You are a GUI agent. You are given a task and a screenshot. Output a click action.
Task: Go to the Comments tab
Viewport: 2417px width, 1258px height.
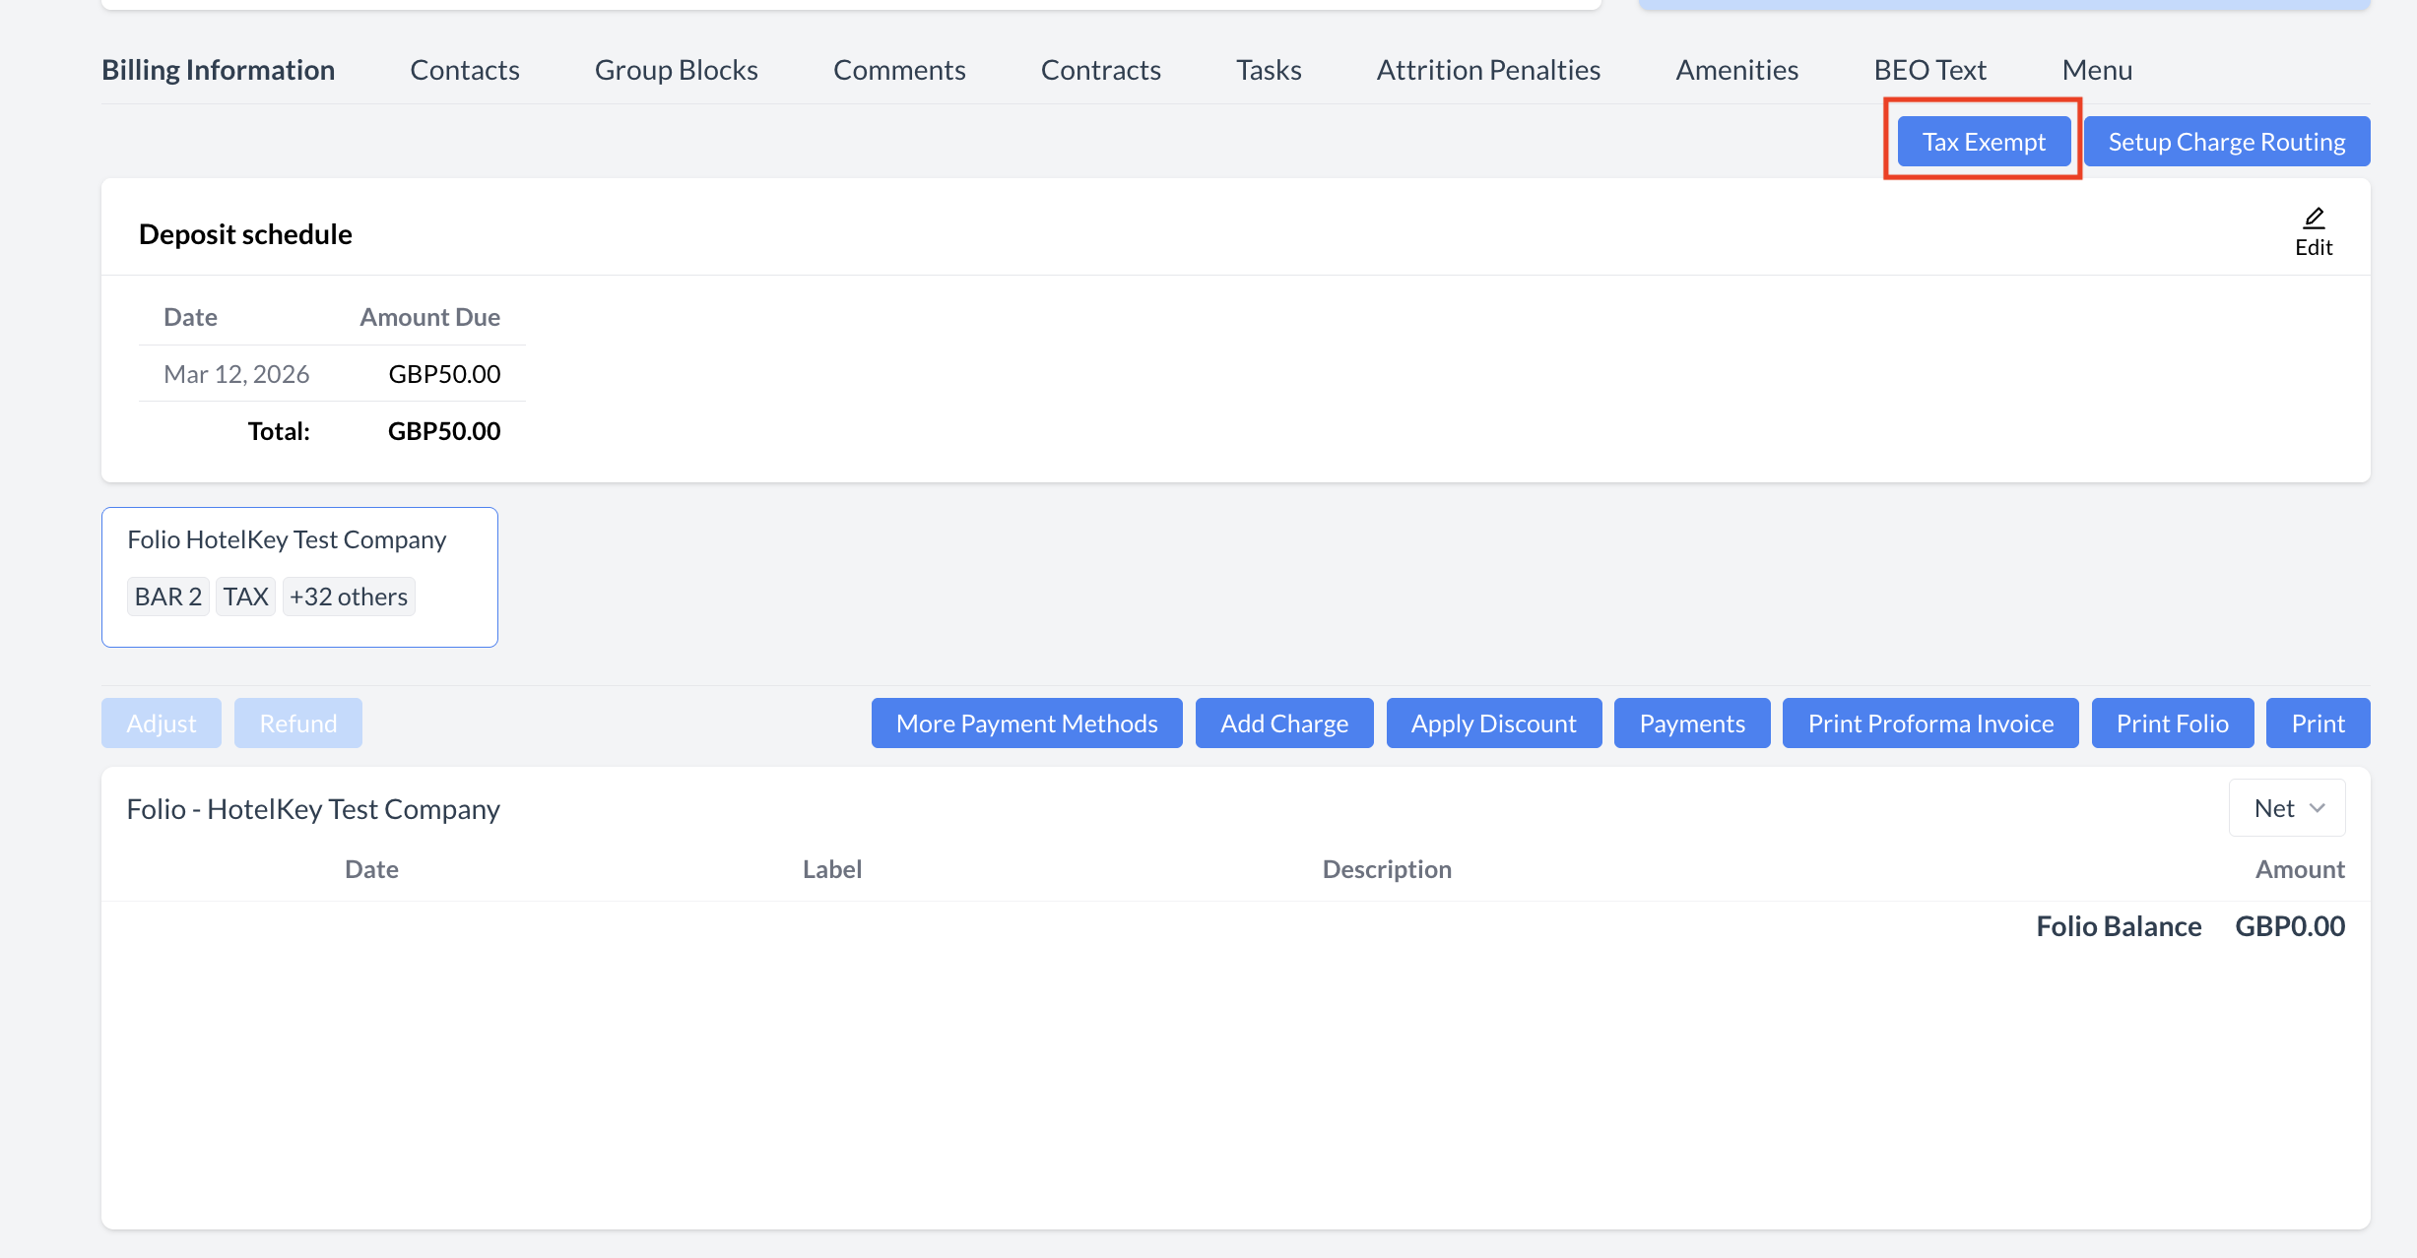click(x=898, y=70)
